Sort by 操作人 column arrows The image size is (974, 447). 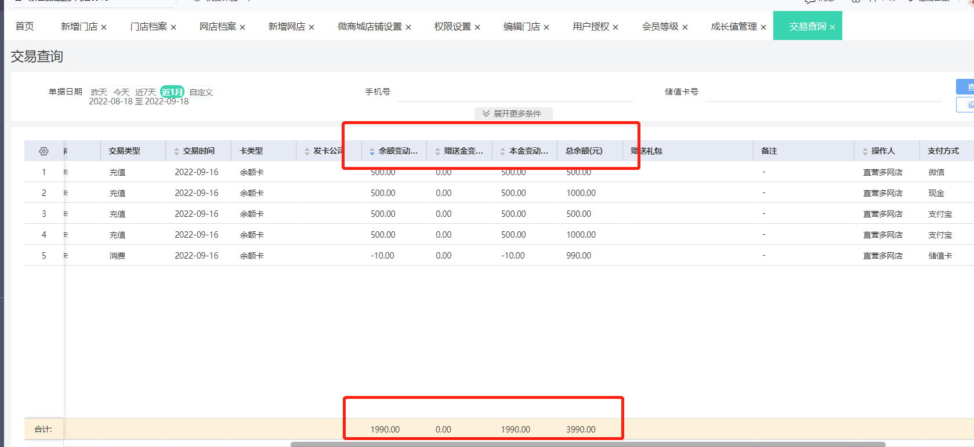865,151
